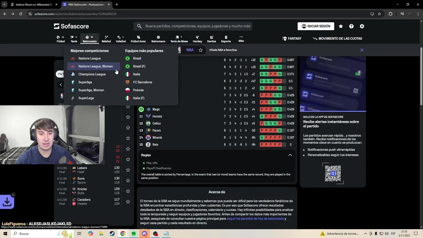Open the Voleibol sport tab

point(121,39)
